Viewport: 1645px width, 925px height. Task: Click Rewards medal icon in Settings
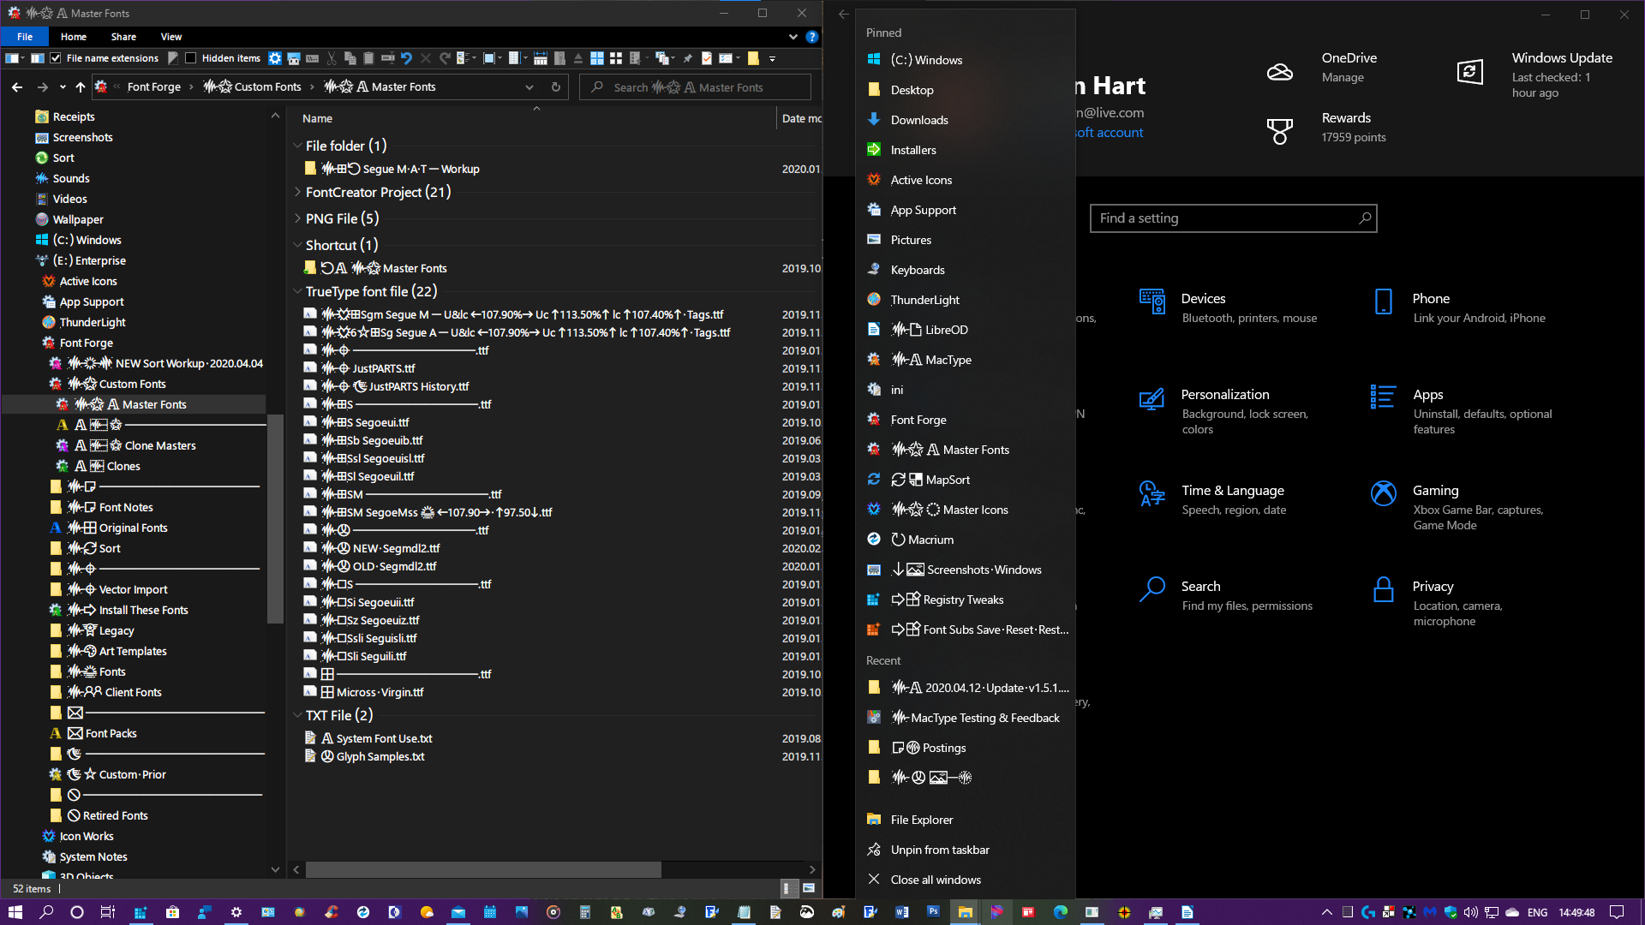click(x=1279, y=131)
